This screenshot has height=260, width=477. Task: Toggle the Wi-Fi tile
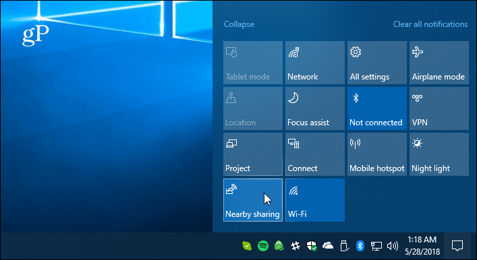point(315,200)
